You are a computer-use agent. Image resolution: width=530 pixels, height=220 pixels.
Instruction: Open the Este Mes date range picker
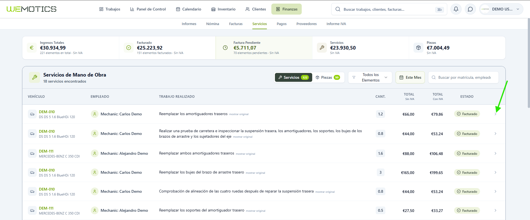(410, 77)
